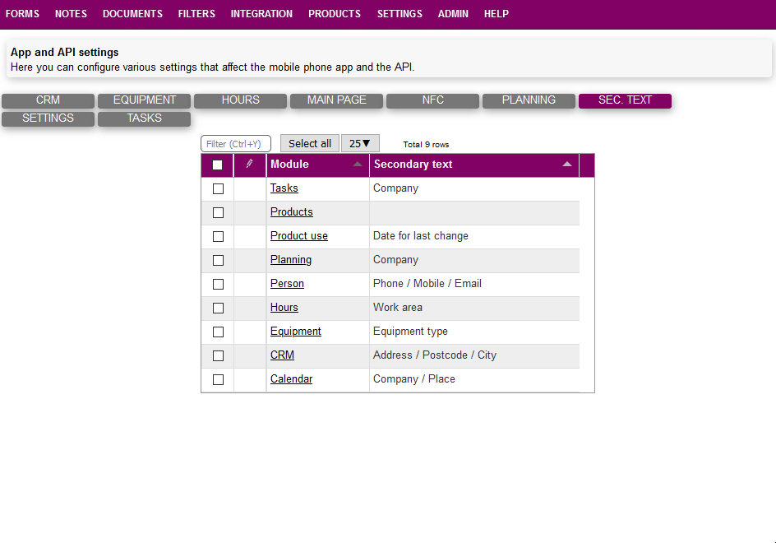Open the 25 rows-per-page dropdown
This screenshot has height=543, width=776.
360,143
